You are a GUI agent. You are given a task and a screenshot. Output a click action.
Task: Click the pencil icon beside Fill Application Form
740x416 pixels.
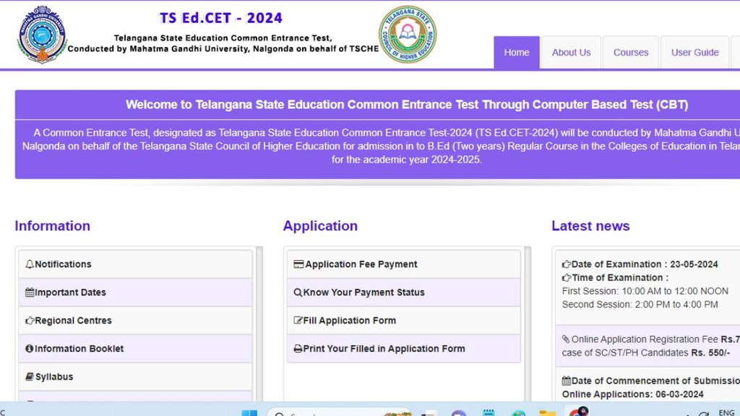click(298, 321)
